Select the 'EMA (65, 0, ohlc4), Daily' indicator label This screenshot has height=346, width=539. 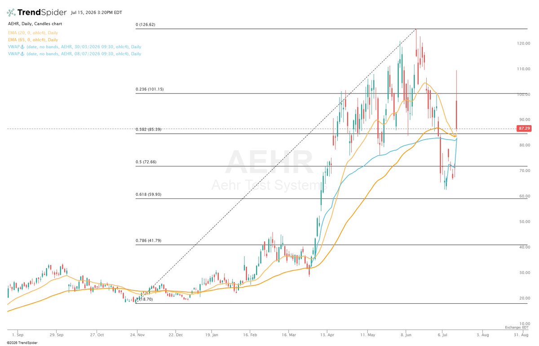(x=33, y=40)
